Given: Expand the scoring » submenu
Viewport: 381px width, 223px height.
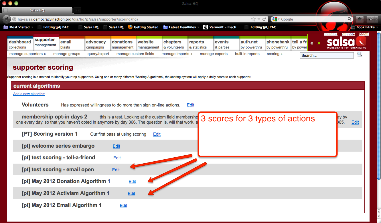Looking at the screenshot, I should pos(275,54).
